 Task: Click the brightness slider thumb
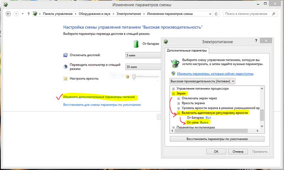134,77
